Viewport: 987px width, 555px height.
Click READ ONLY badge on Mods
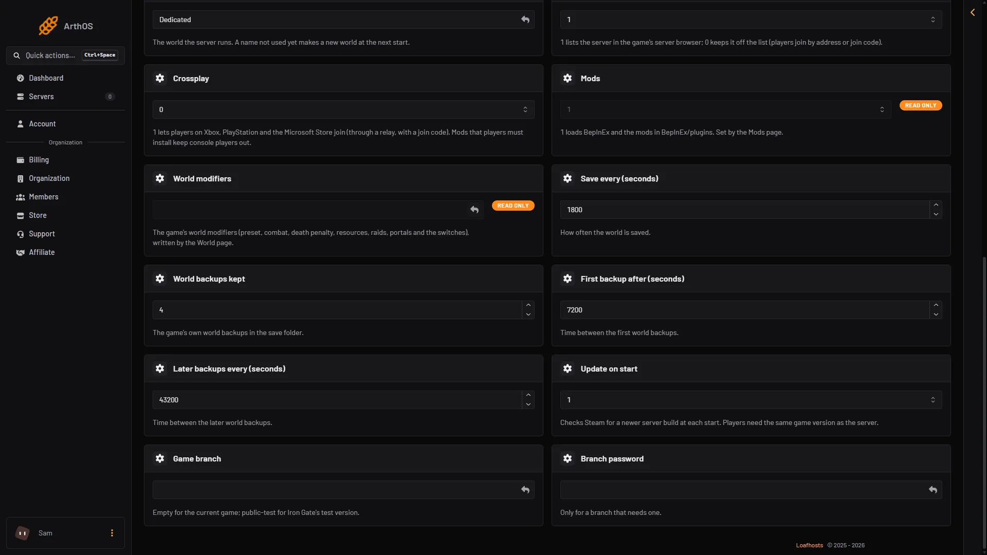pos(921,105)
